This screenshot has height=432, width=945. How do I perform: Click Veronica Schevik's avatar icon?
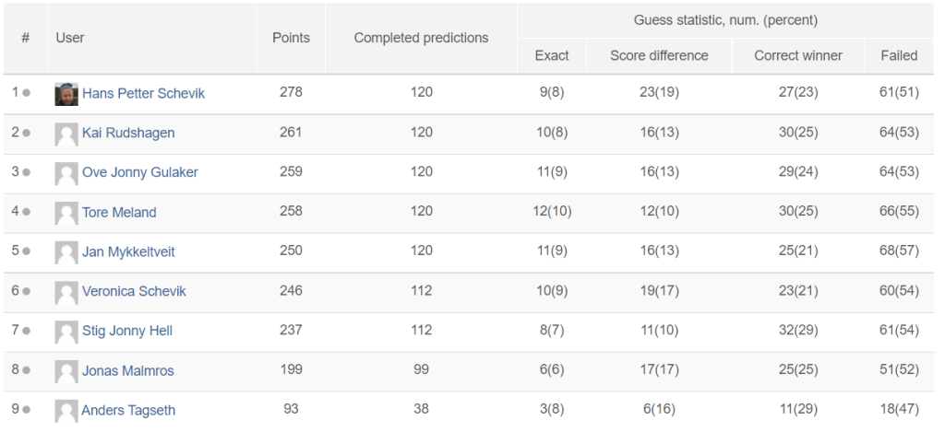(66, 292)
